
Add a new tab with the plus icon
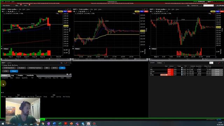pyautogui.click(x=164, y=63)
